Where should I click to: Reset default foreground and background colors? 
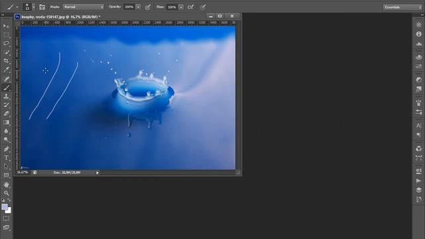click(x=3, y=200)
